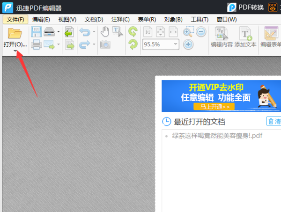This screenshot has width=281, height=212.
Task: Select the marquee zoom magnifier tool
Action: 188,32
